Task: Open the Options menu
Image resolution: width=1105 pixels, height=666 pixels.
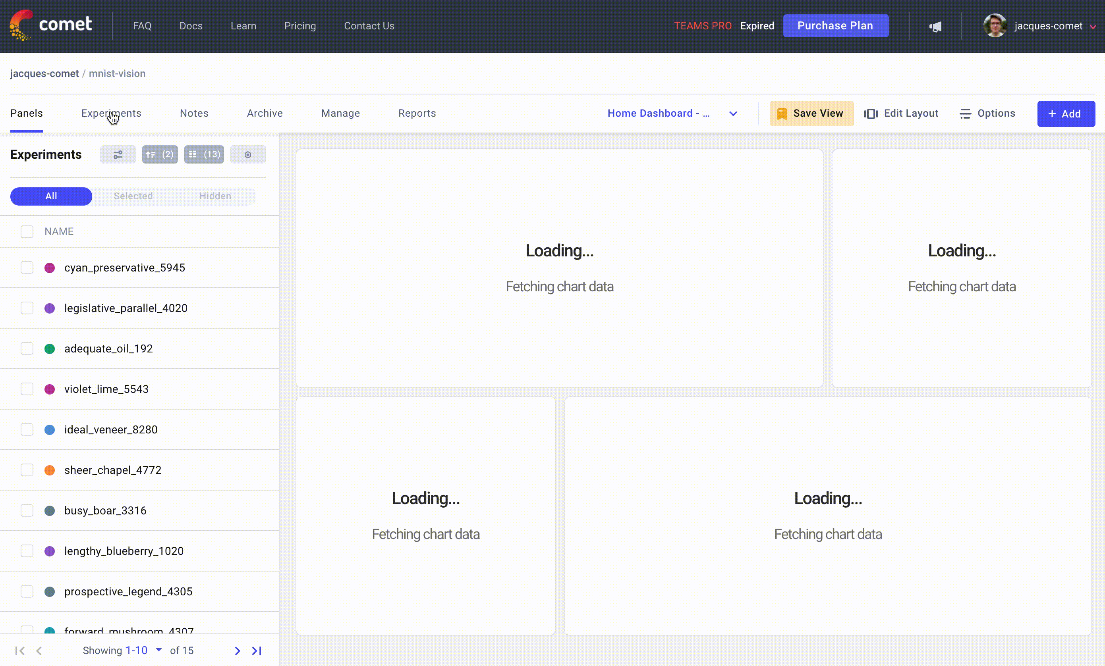Action: point(987,114)
